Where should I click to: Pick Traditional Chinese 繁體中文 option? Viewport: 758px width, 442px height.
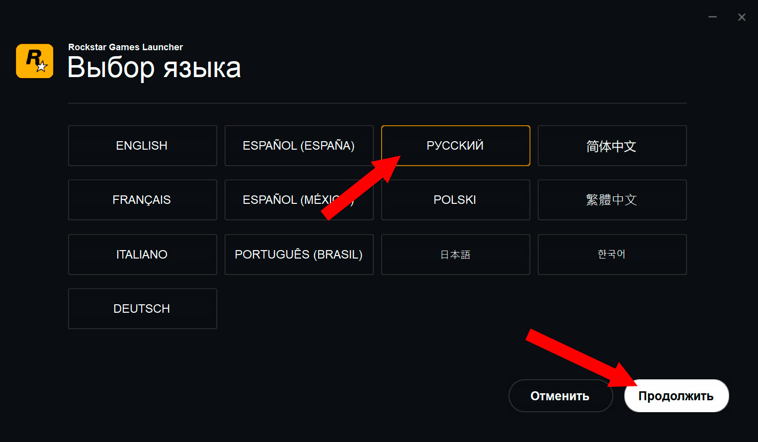pyautogui.click(x=612, y=200)
